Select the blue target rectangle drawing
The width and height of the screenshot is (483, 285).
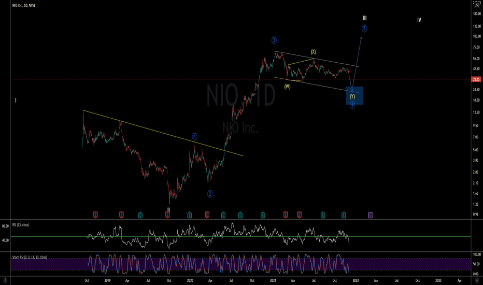click(354, 95)
